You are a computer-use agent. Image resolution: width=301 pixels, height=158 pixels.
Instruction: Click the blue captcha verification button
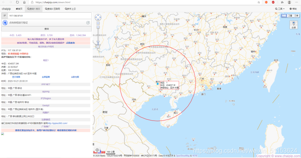(5, 23)
